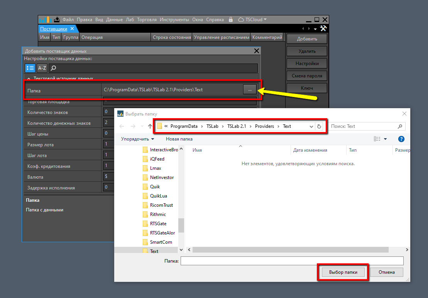428x298 pixels.
Task: Expand the Упорядочить dropdown menu
Action: click(x=137, y=139)
